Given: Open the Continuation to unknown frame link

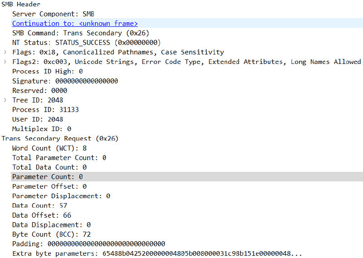Looking at the screenshot, I should pos(75,23).
